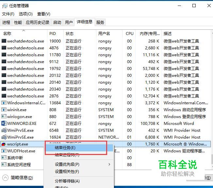The height and width of the screenshot is (188, 213).
Task: Open the 文件(F) menu
Action: coord(8,14)
